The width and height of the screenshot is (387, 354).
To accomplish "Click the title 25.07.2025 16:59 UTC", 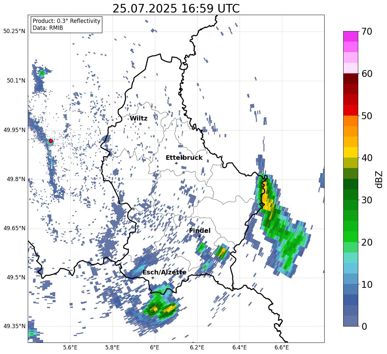I will tap(176, 9).
